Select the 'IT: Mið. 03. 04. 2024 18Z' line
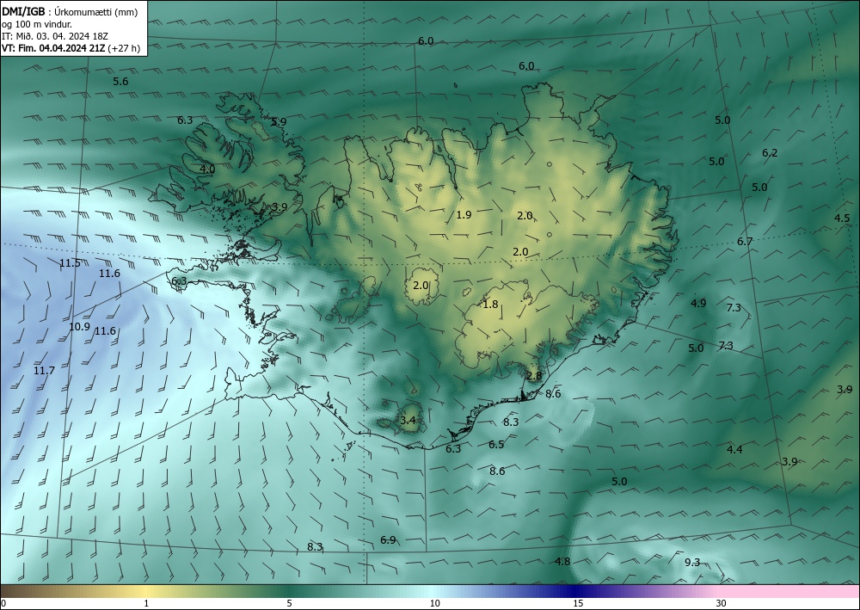 (x=55, y=36)
